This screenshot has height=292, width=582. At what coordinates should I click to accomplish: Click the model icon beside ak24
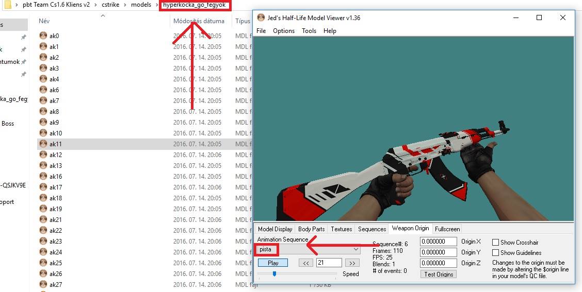pos(43,252)
